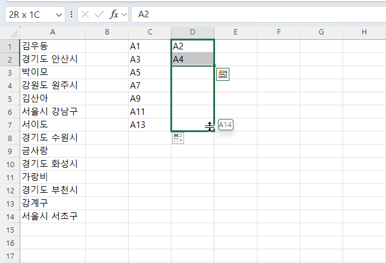386x263 pixels.
Task: Click cell D1 with text A2
Action: [x=193, y=46]
